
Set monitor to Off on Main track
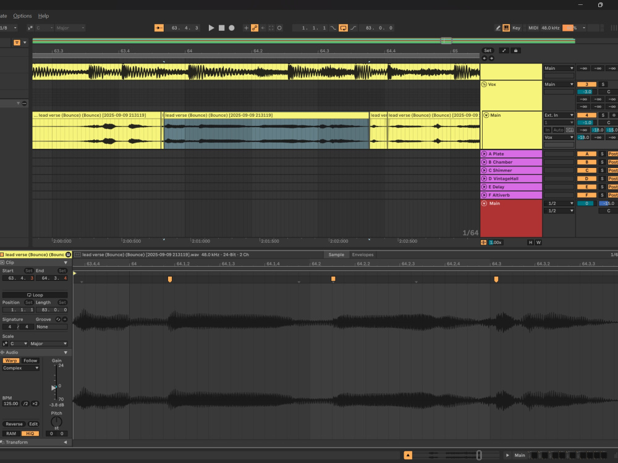coord(570,130)
